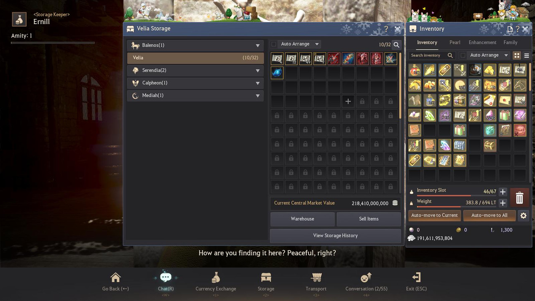Open inventory auto-move settings gear

[523, 216]
